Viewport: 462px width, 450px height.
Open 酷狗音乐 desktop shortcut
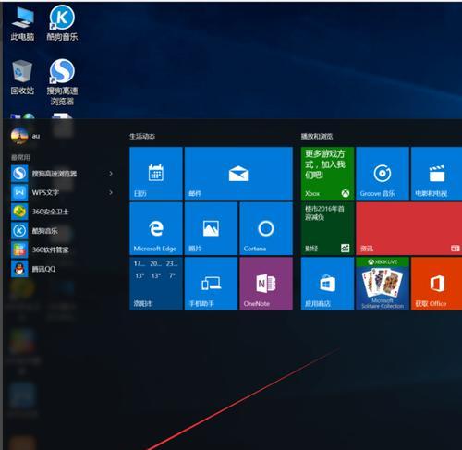coord(62,24)
